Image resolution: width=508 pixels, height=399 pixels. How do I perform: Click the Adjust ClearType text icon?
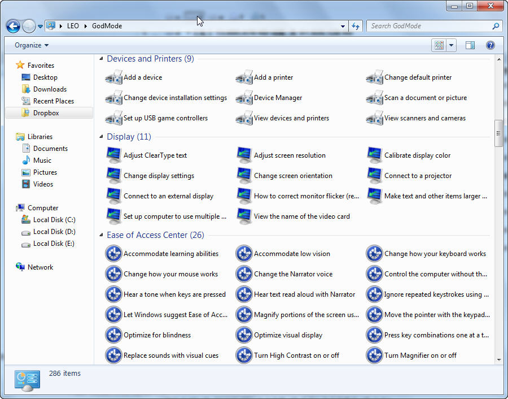(x=113, y=155)
